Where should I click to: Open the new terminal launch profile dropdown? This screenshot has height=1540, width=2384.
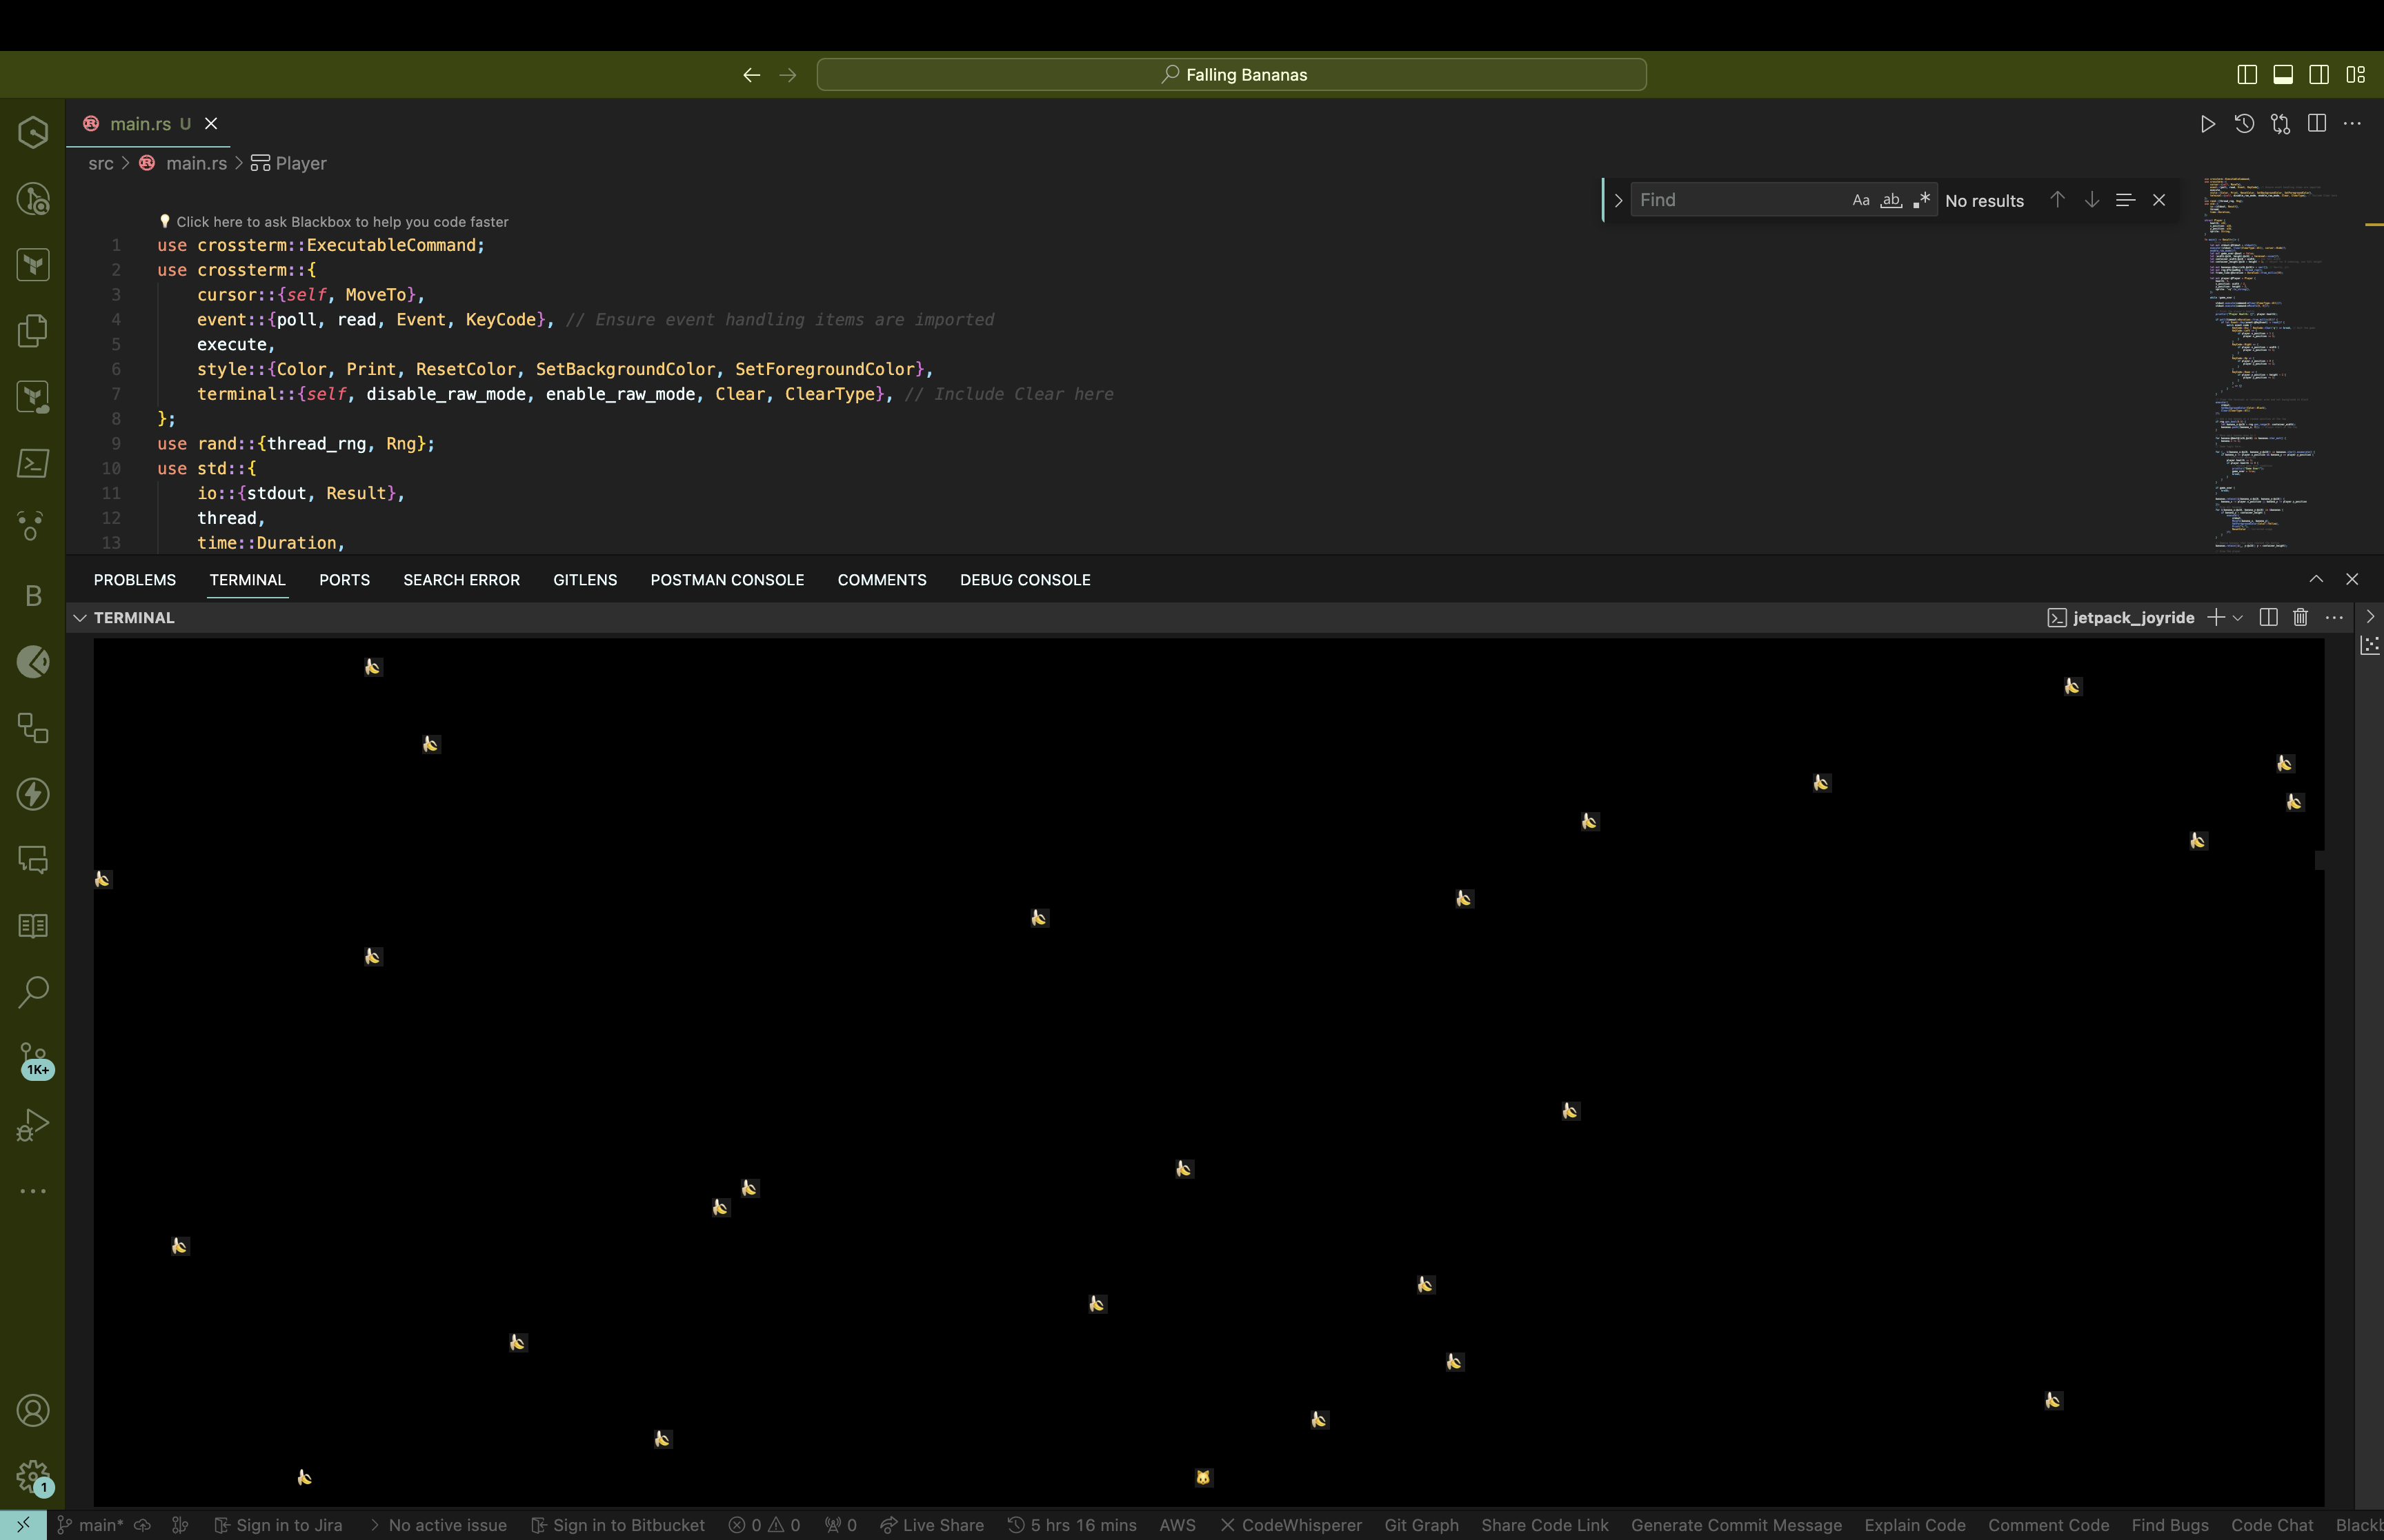2238,618
